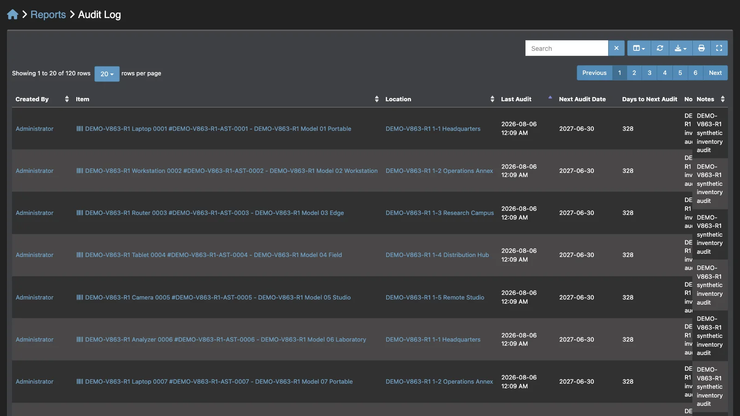Click barcode icon beside Laptop 0001
Screen dimensions: 740x416
pyautogui.click(x=80, y=128)
